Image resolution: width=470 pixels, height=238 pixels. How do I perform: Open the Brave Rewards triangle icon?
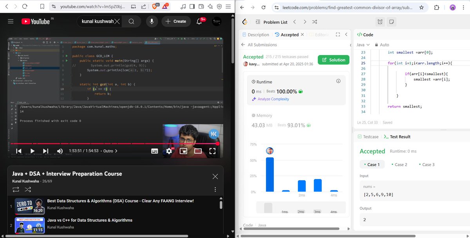[165, 7]
